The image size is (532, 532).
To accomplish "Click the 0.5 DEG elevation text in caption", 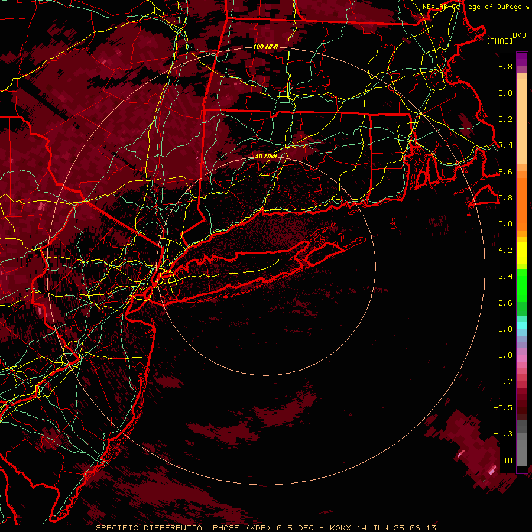I will click(x=296, y=528).
